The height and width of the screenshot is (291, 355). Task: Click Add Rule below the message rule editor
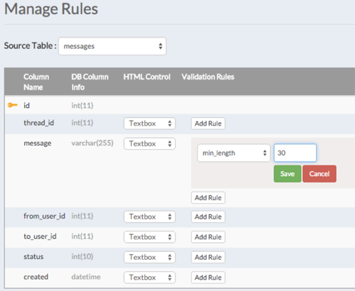208,198
